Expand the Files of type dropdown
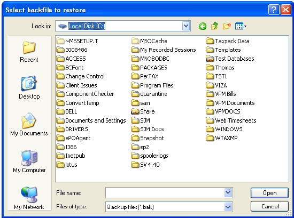Screen dimensions: 294x218 [x=228, y=207]
